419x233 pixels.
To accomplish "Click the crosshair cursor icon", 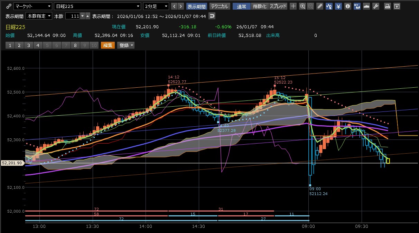I will [x=293, y=6].
